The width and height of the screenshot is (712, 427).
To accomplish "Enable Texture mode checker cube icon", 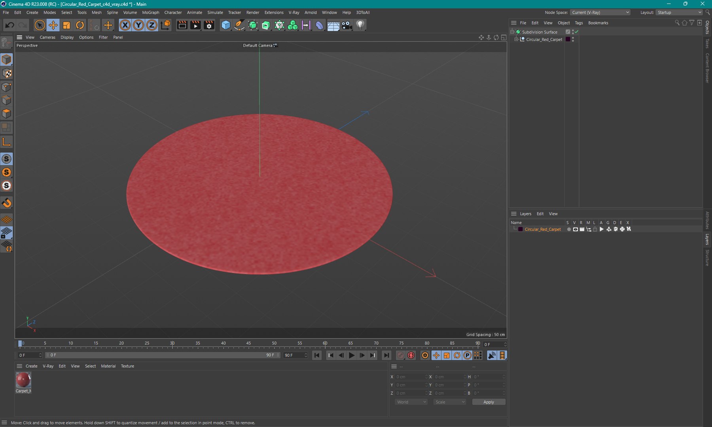I will coord(7,73).
